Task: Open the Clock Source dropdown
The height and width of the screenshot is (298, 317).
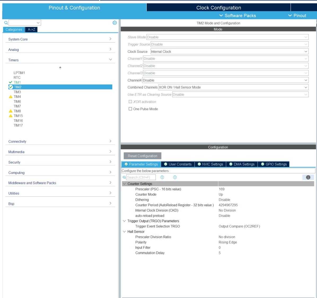Action: pyautogui.click(x=229, y=52)
